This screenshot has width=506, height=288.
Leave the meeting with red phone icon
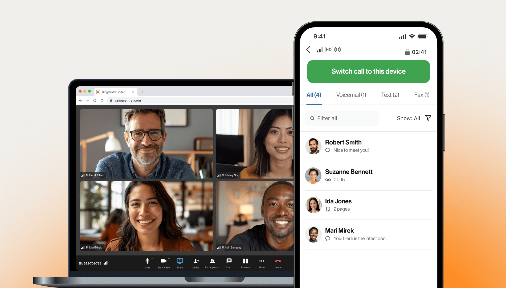[278, 261]
